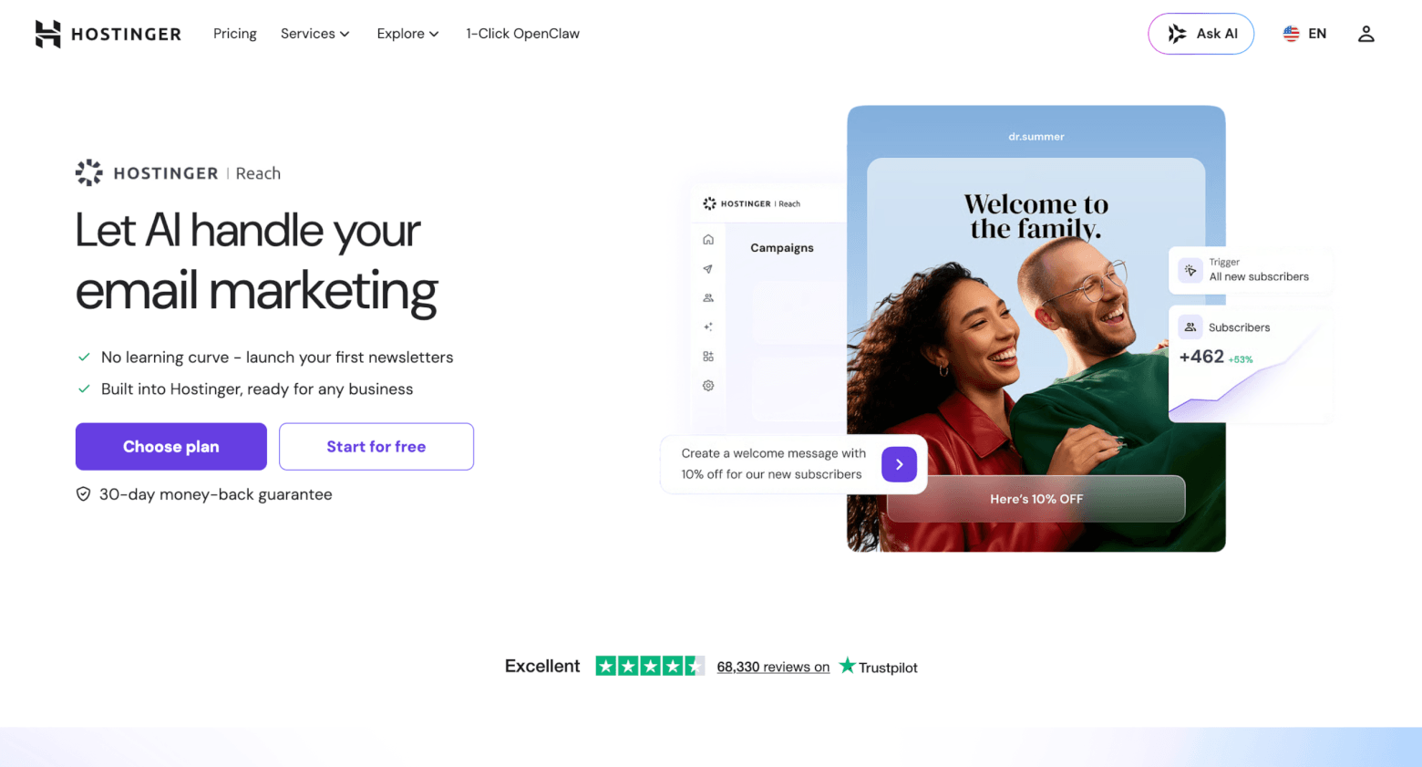Click the Start for free button
Image resolution: width=1422 pixels, height=767 pixels.
376,447
